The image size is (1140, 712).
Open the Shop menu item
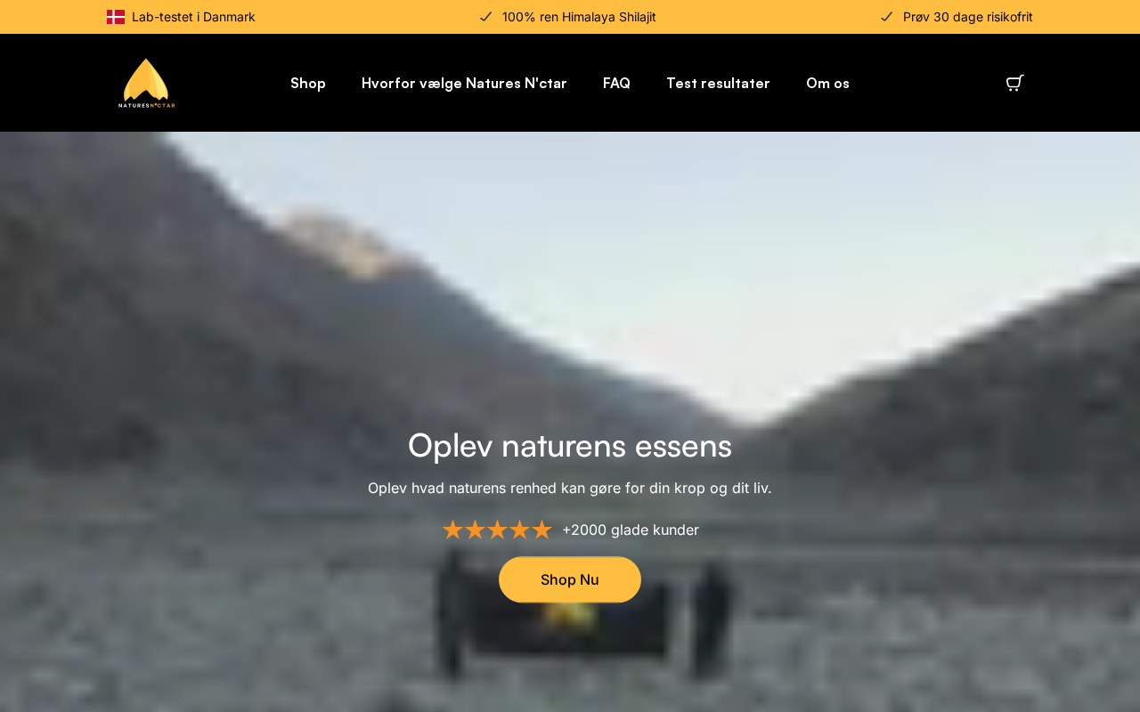(308, 83)
